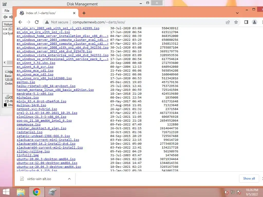Viewport: 263px width, 197px height.
Task: Open ubuntu-20.04.3-desktop-amd64.iso link
Action: [x=46, y=159]
